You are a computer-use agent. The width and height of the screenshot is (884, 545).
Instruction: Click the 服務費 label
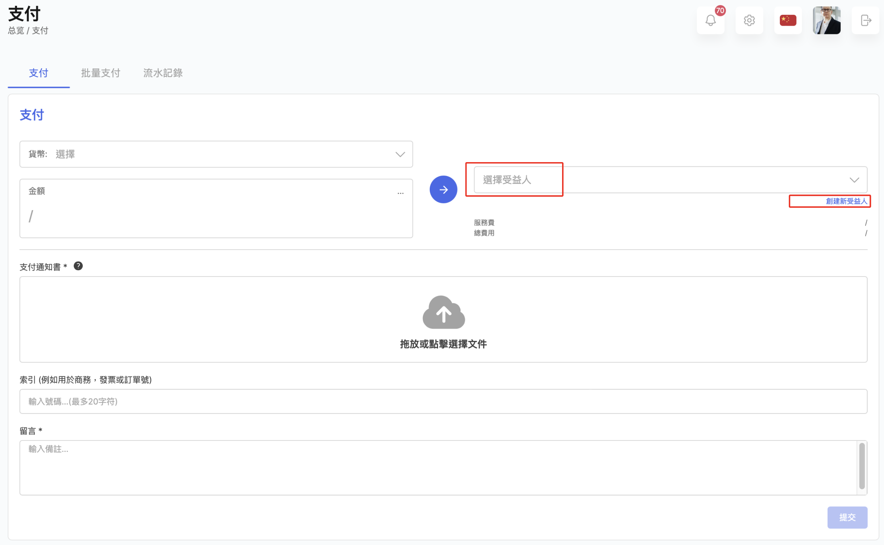point(484,223)
